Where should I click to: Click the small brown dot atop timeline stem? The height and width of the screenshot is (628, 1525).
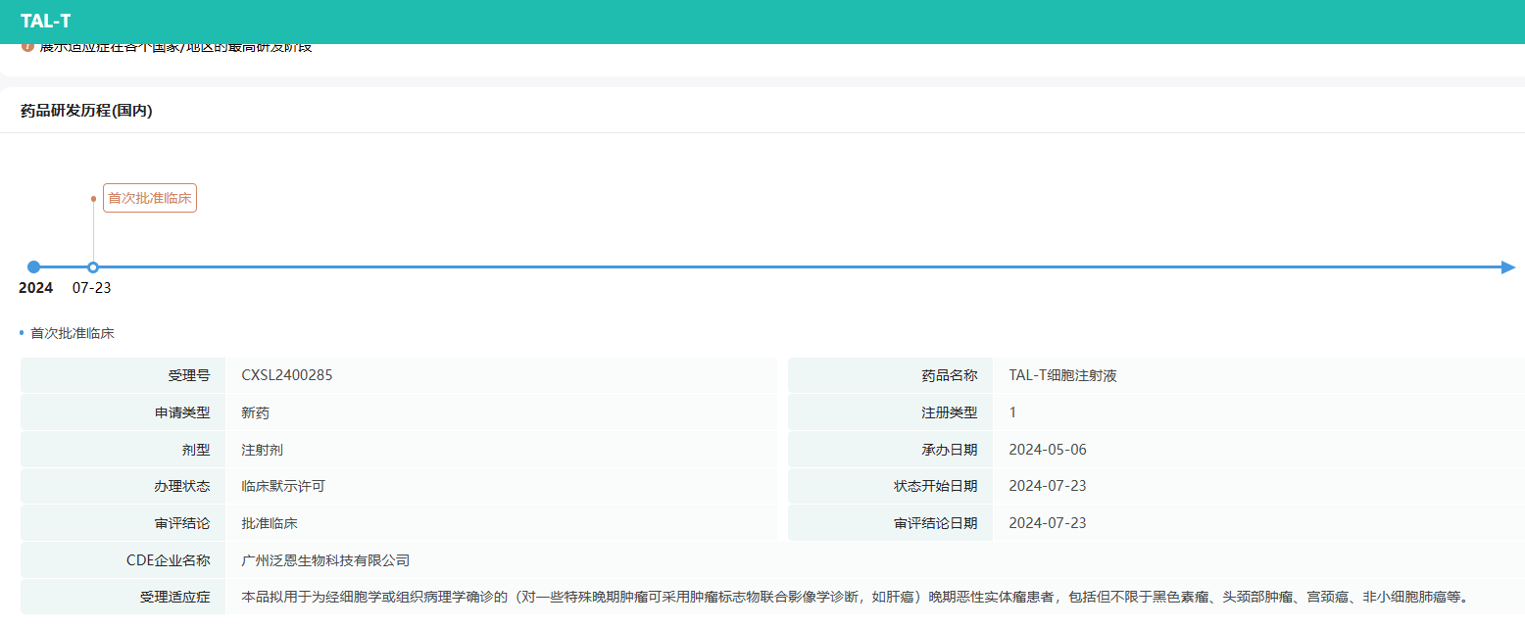coord(93,199)
